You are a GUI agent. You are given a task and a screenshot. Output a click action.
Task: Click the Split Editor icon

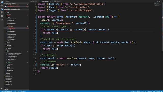159,1
